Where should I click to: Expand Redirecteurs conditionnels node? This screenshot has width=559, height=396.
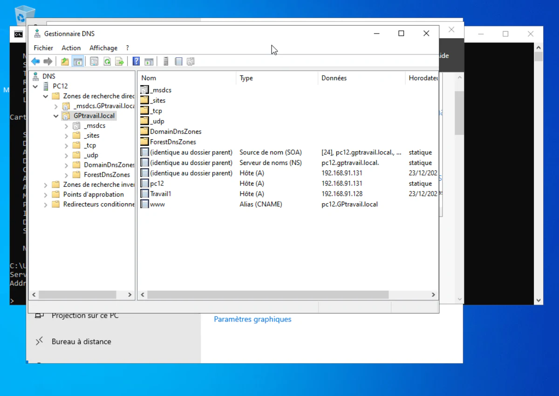[46, 205]
